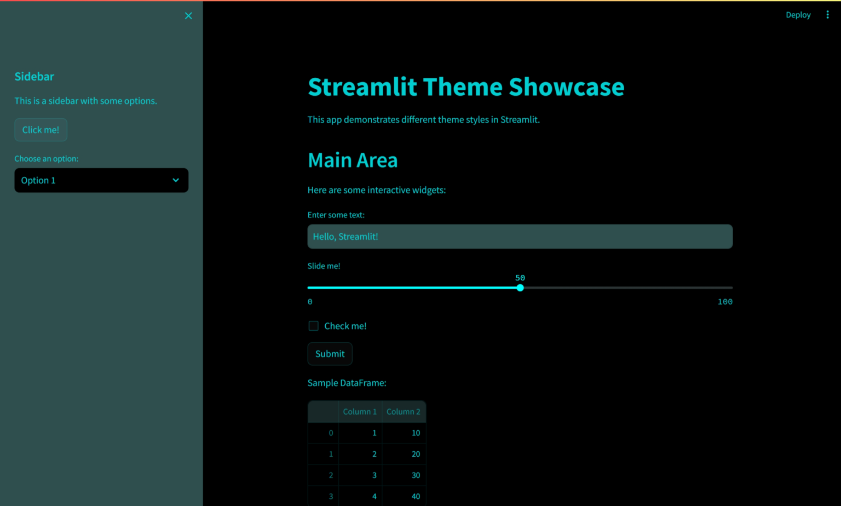Click the 'Main Area' heading
The image size is (841, 506).
[x=353, y=160]
